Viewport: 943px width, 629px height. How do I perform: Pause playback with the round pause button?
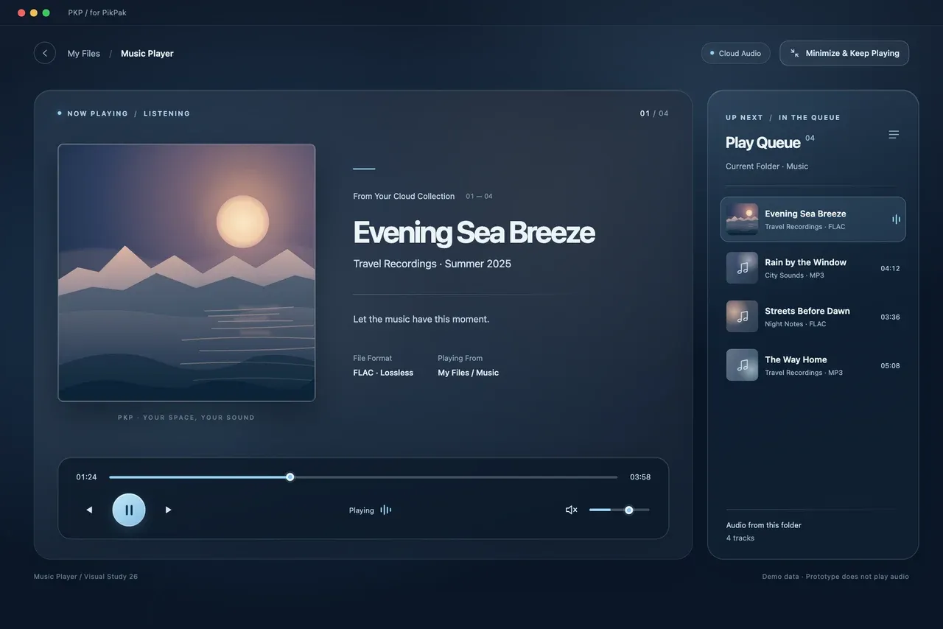point(129,510)
